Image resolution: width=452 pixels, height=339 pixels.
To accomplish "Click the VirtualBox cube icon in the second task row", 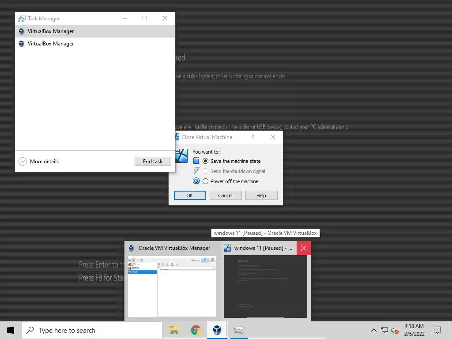I will pyautogui.click(x=21, y=44).
